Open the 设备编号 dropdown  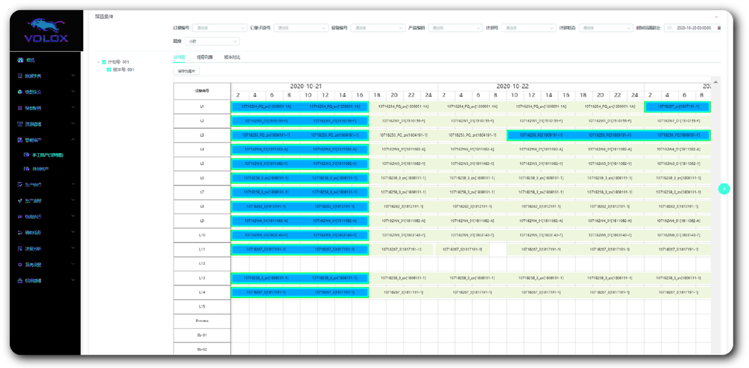379,27
